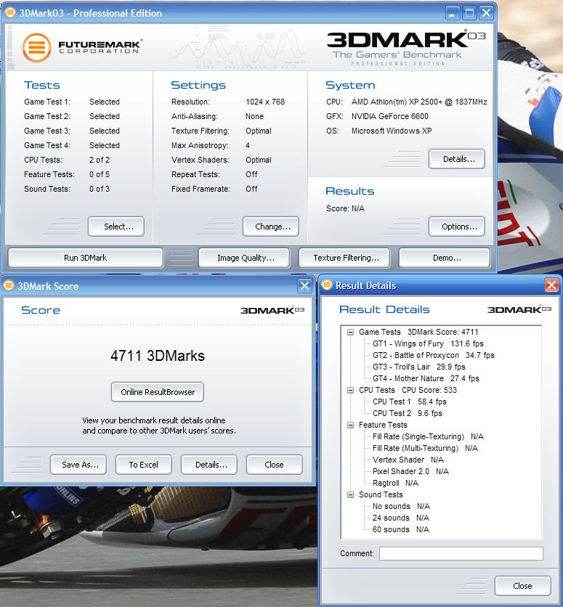Collapse the Sound Tests tree node
This screenshot has height=607, width=563.
click(x=350, y=494)
